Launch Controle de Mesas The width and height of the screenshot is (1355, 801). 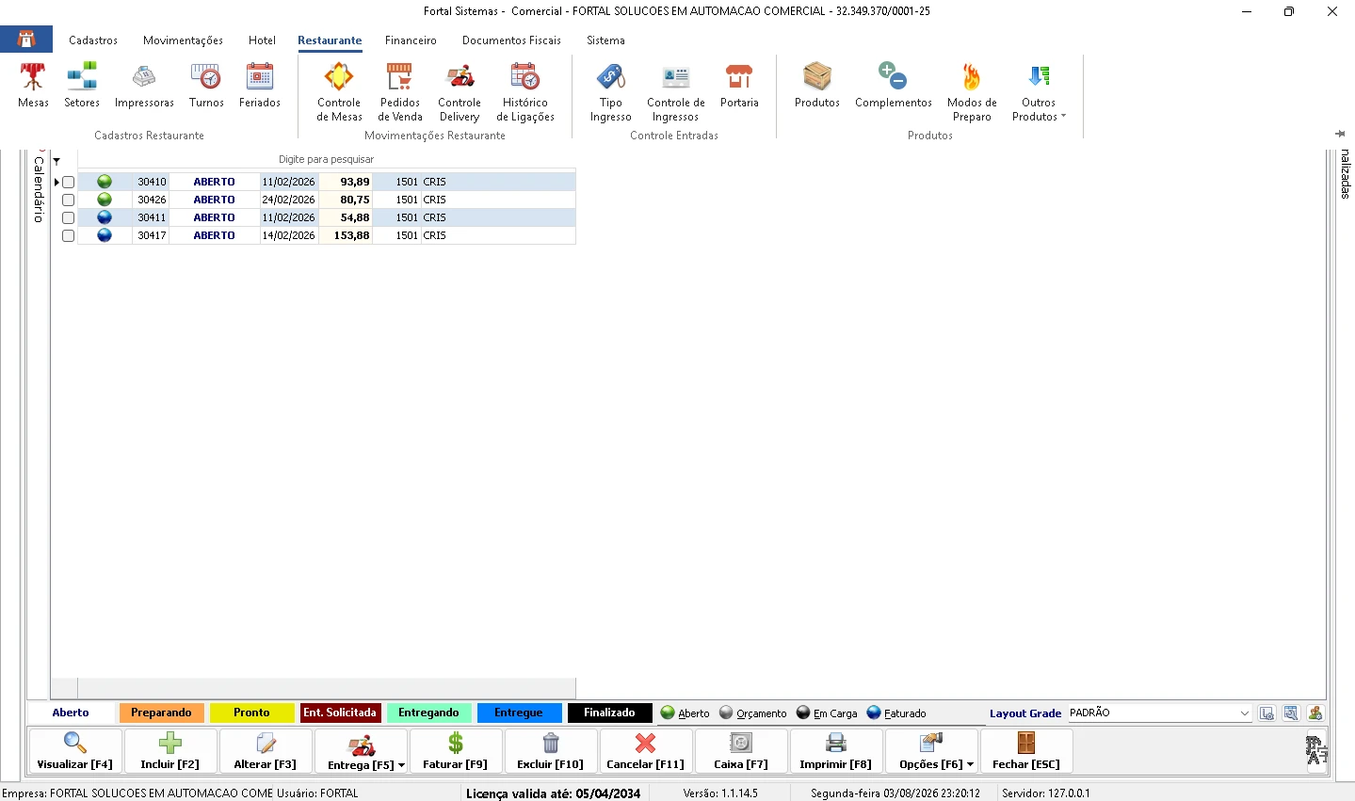point(339,91)
